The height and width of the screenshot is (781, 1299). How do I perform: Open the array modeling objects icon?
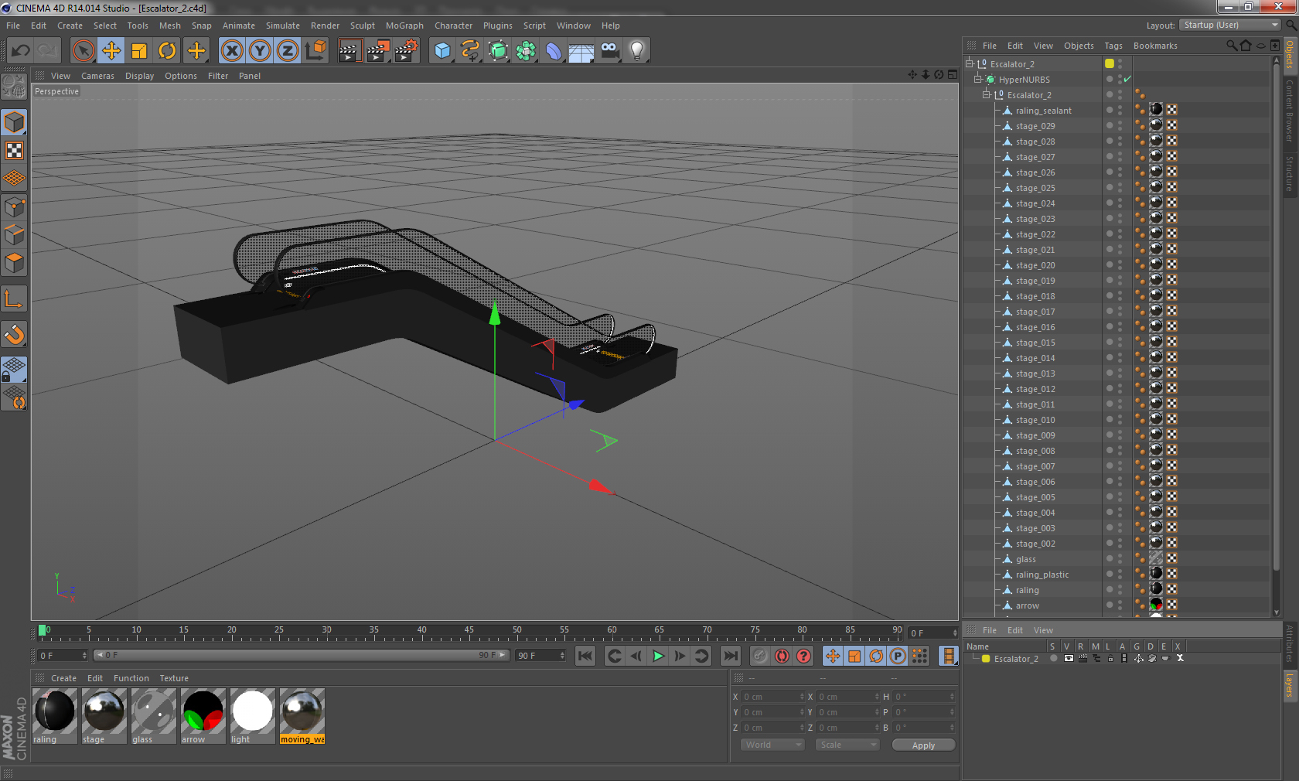coord(526,51)
